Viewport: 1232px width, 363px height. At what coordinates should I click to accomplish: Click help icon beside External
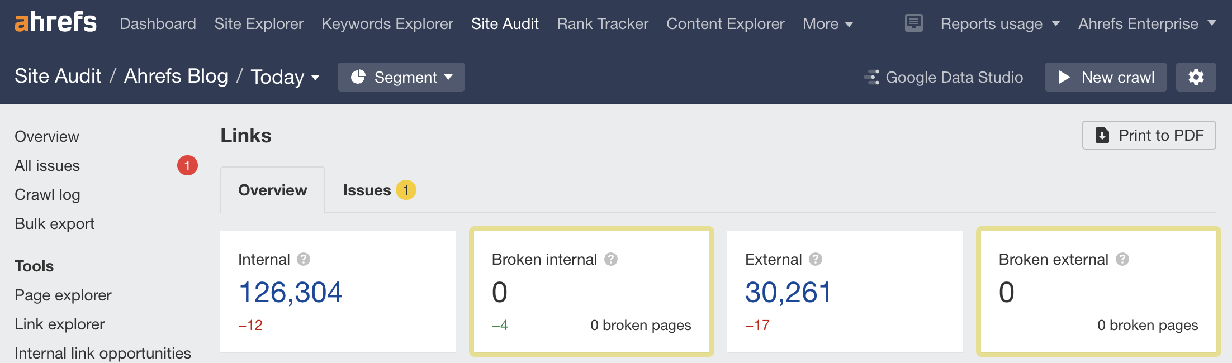click(816, 259)
